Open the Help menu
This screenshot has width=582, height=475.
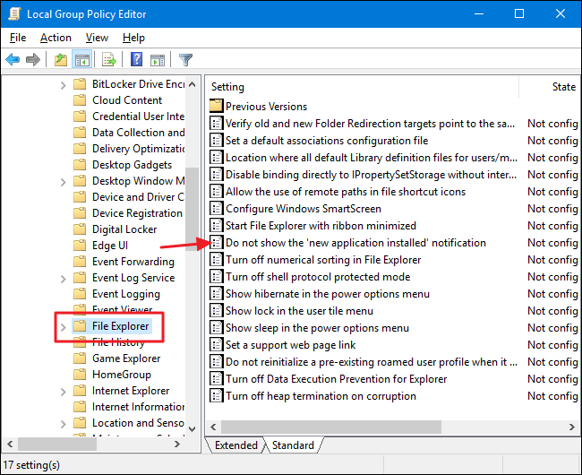133,38
